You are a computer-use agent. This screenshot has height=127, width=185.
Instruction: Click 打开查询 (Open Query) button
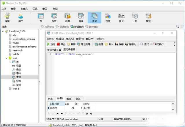pos(47,27)
